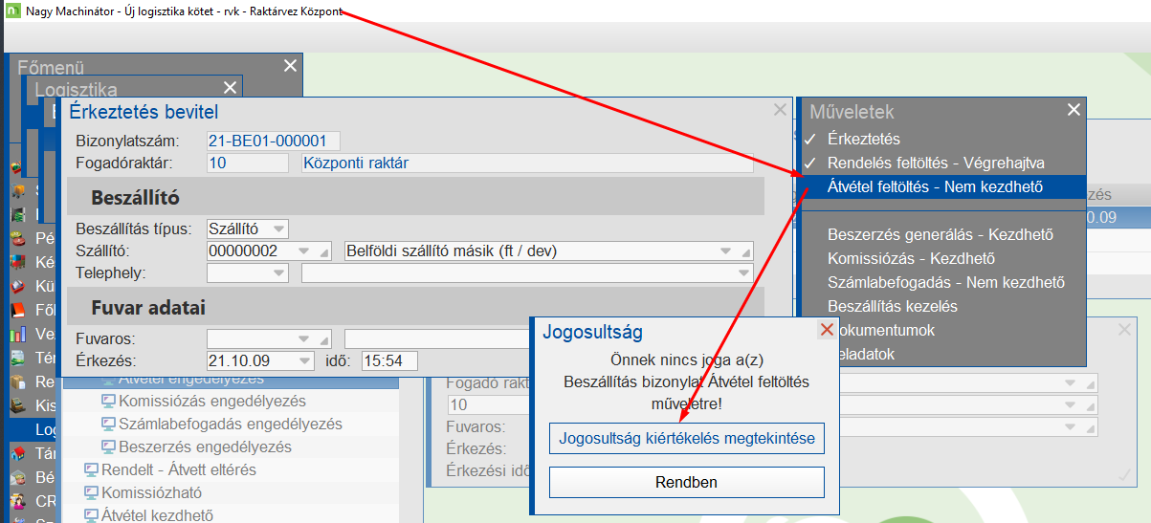The width and height of the screenshot is (1151, 523).
Task: Open the Érkezés date 21.10.09 dropdown
Action: coord(305,361)
